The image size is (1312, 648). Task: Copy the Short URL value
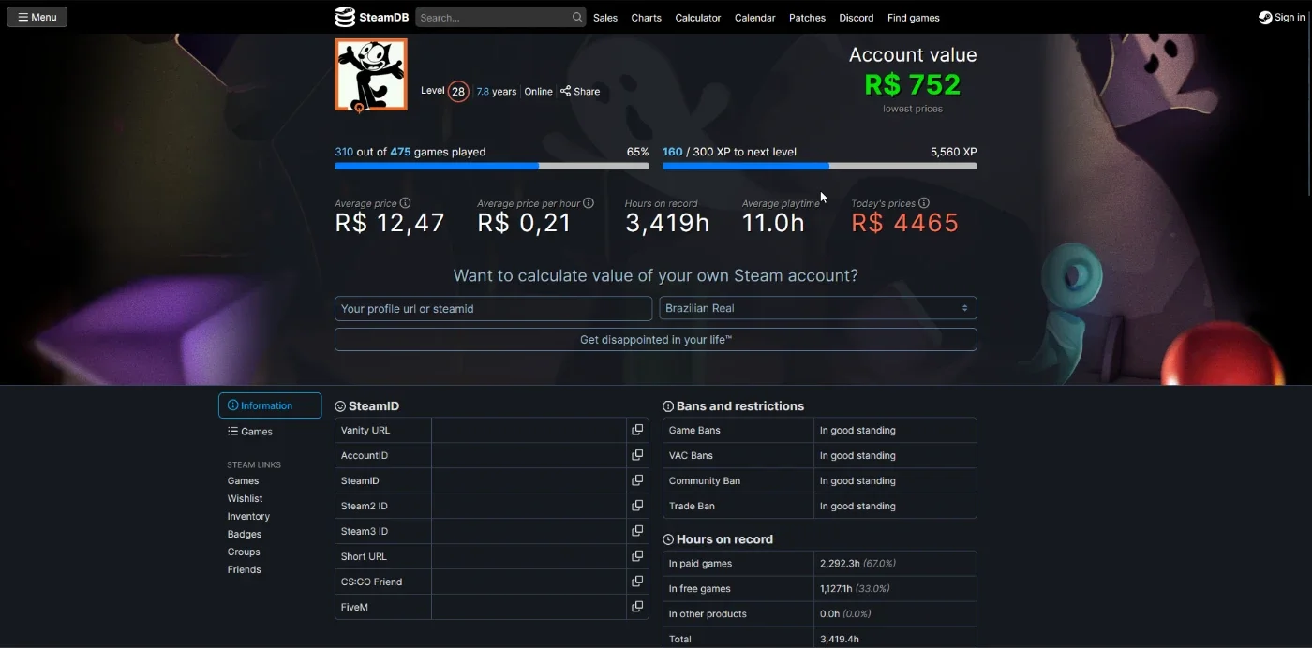coord(637,556)
